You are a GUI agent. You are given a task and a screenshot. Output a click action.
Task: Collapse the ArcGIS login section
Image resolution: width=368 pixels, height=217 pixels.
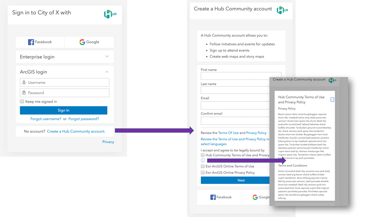(x=107, y=72)
